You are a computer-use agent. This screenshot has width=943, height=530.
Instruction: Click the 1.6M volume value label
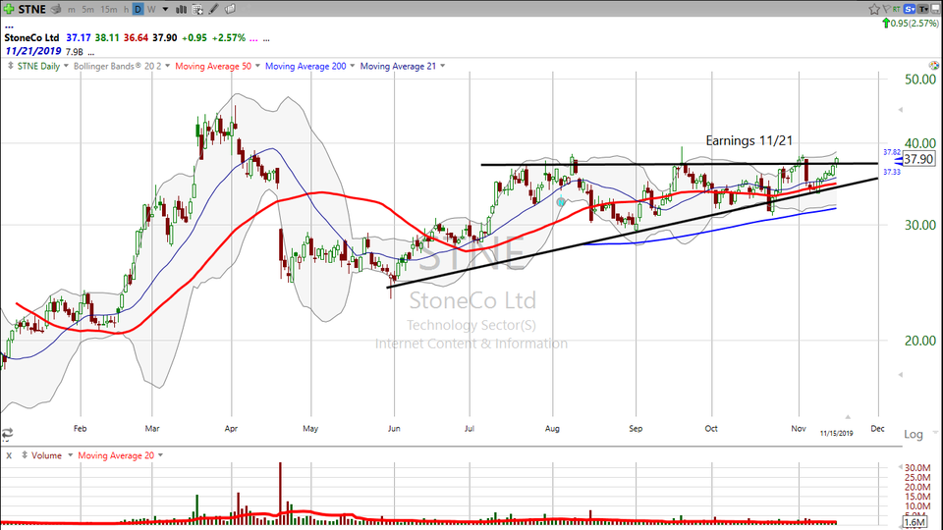(915, 522)
